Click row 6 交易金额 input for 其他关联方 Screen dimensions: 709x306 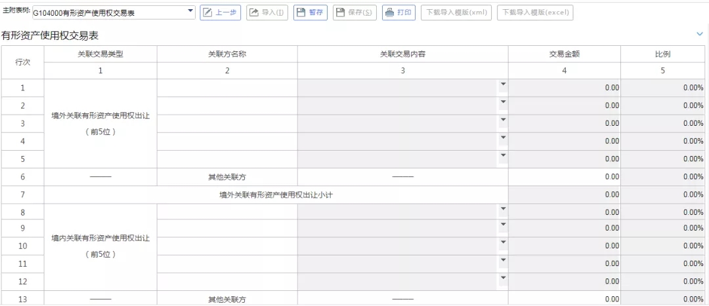tap(564, 177)
